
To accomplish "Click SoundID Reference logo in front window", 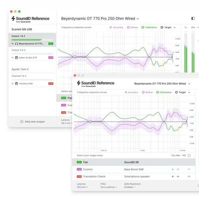I will pyautogui.click(x=96, y=84).
